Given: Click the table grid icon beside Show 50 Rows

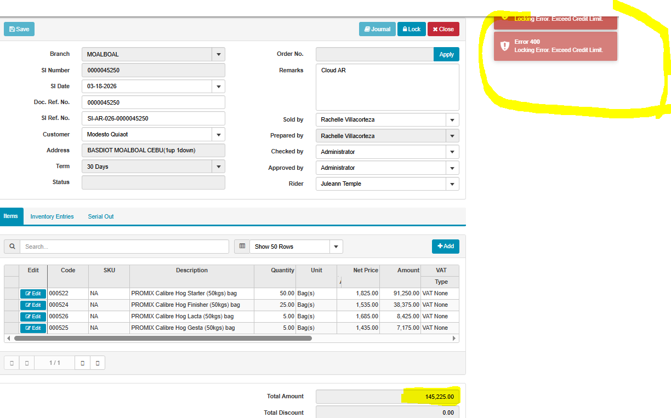Looking at the screenshot, I should pos(242,247).
